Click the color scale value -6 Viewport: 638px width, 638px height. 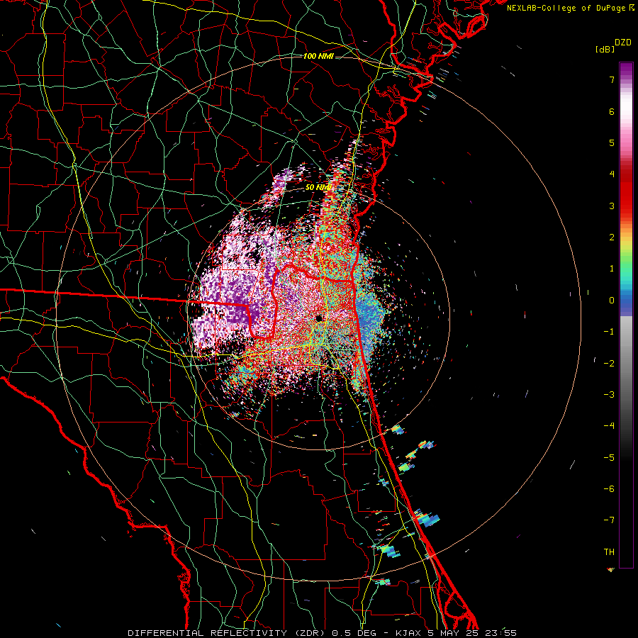609,488
